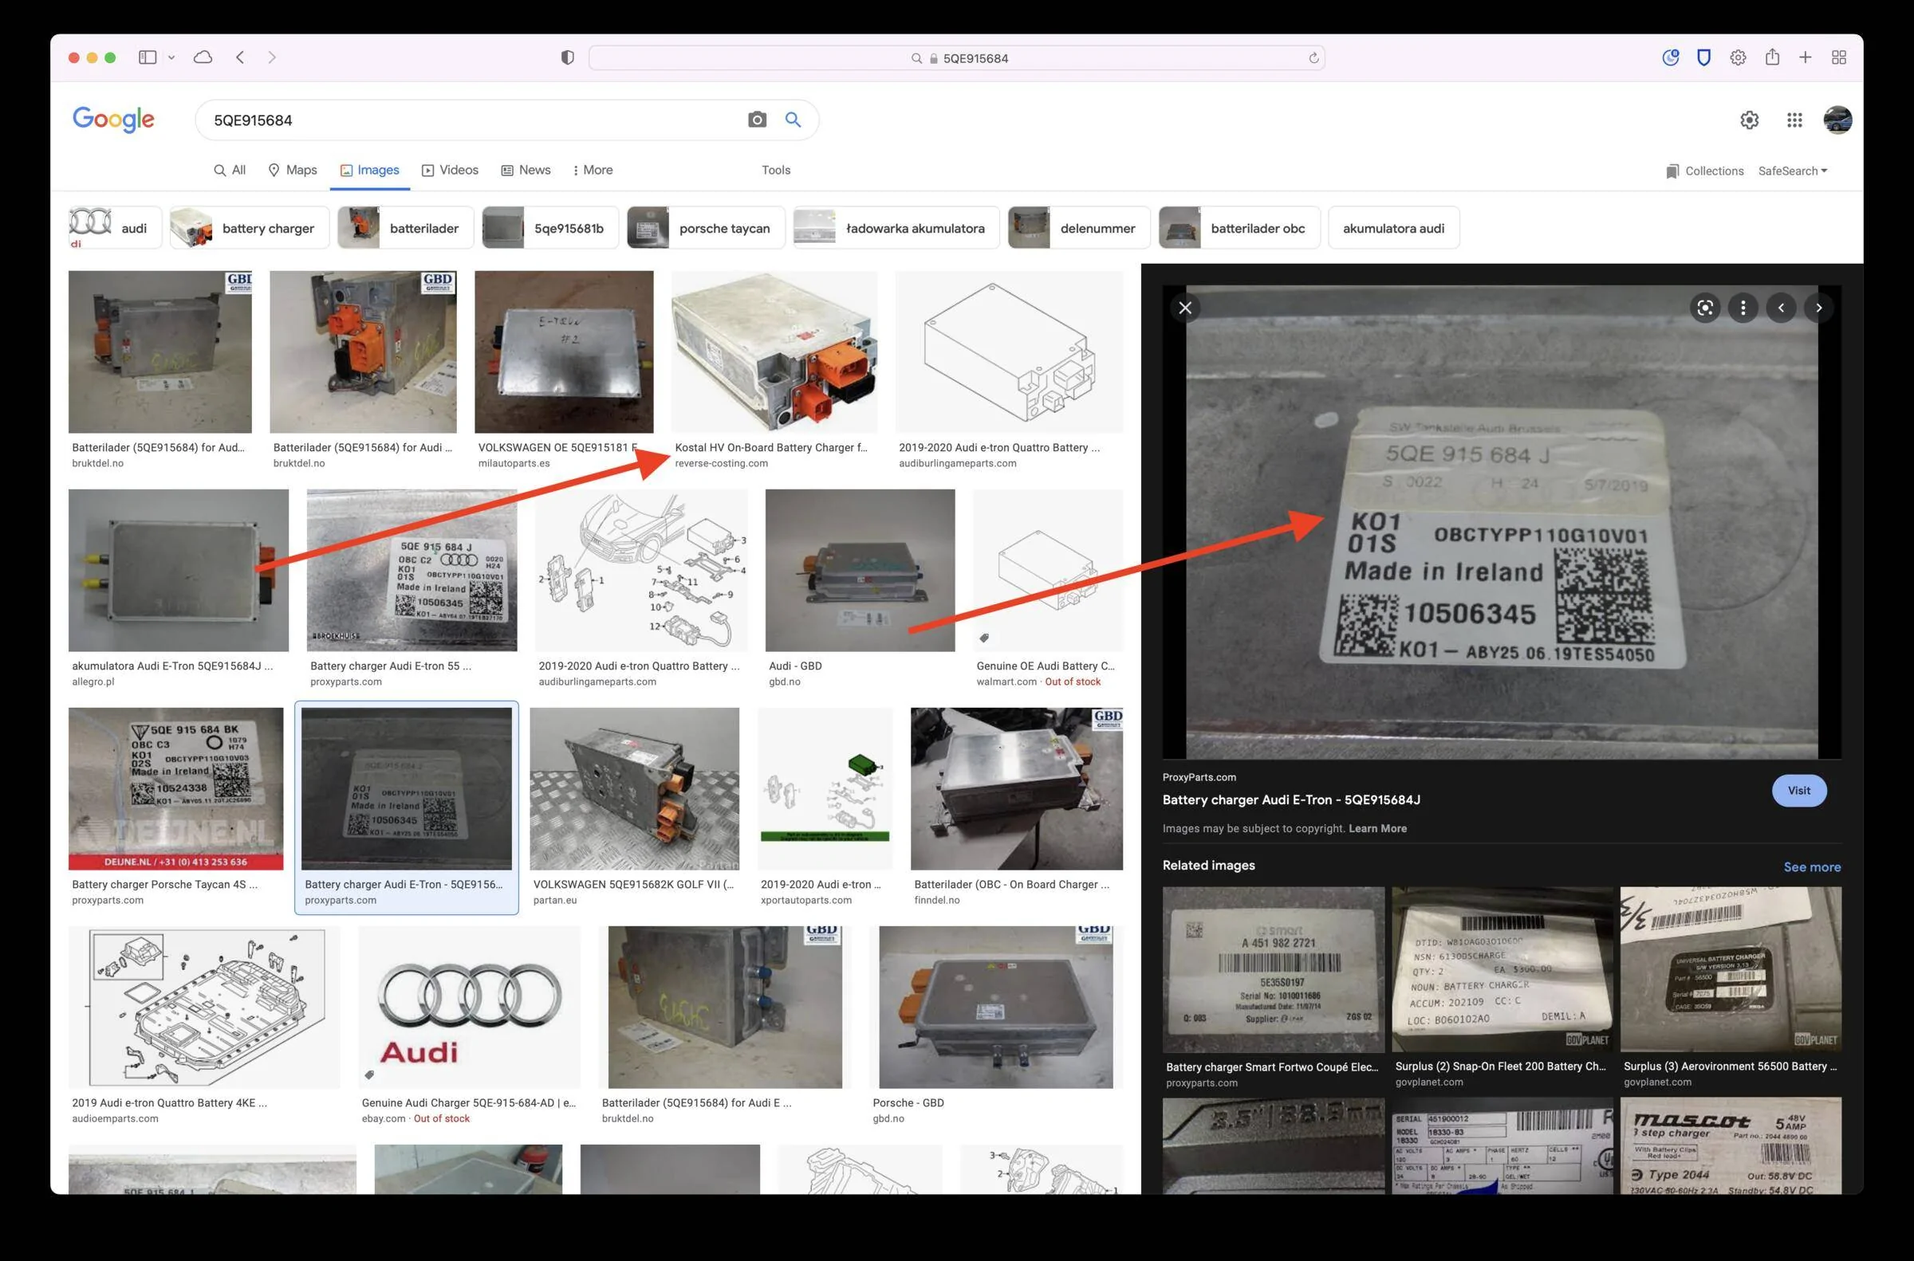Filter by the delenummer chip
Screen dimensions: 1914x1261
pos(1078,228)
